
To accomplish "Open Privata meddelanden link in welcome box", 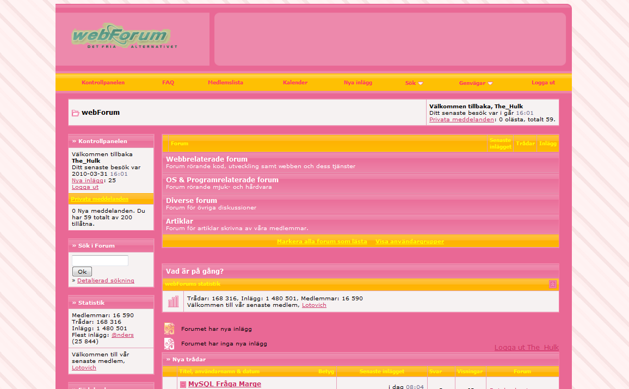I will 462,120.
